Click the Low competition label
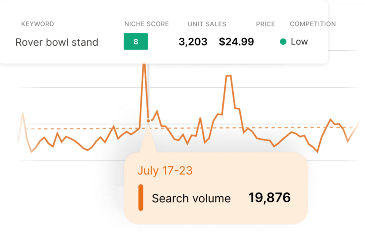Image resolution: width=365 pixels, height=243 pixels. tap(299, 42)
